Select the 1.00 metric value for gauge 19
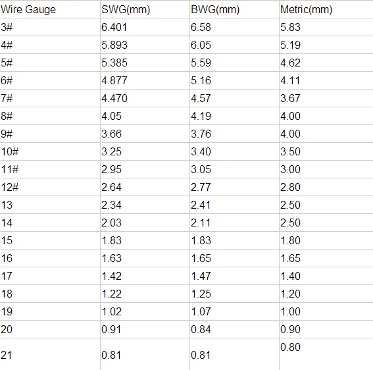 coord(290,311)
